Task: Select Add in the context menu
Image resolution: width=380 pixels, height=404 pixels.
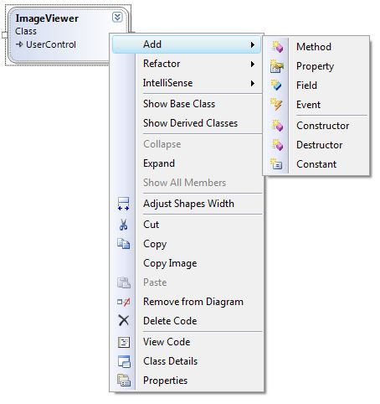Action: click(x=187, y=44)
